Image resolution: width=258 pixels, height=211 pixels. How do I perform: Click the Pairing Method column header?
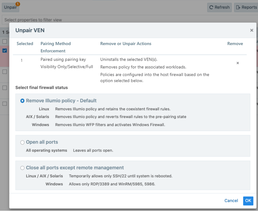tap(55, 44)
